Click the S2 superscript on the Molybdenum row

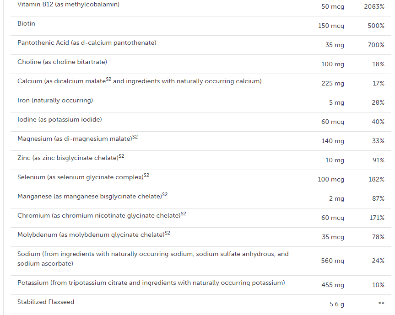167,233
